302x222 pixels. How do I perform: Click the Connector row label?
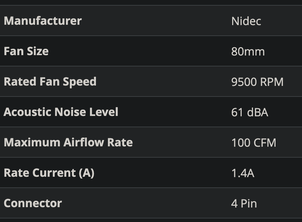click(x=32, y=203)
